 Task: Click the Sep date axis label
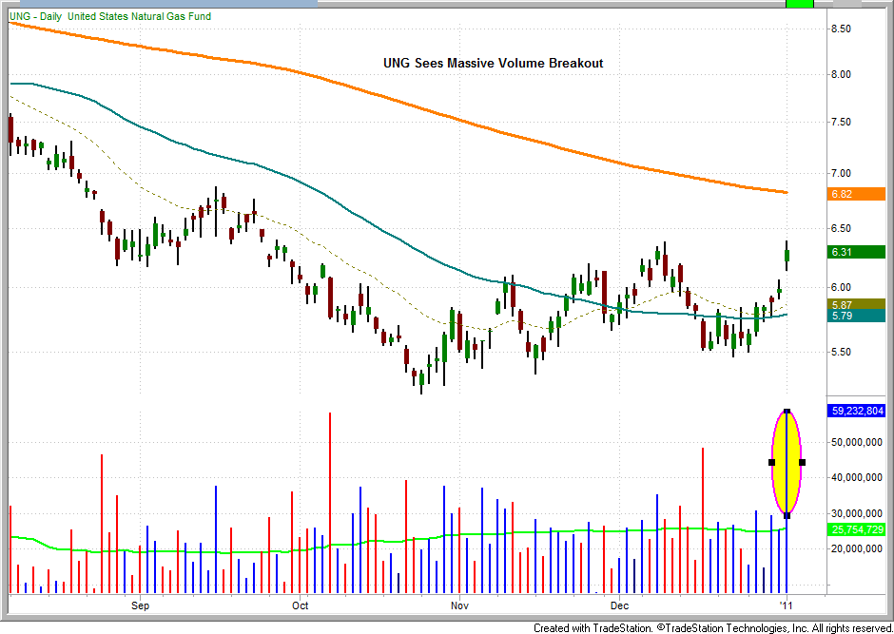pos(140,605)
